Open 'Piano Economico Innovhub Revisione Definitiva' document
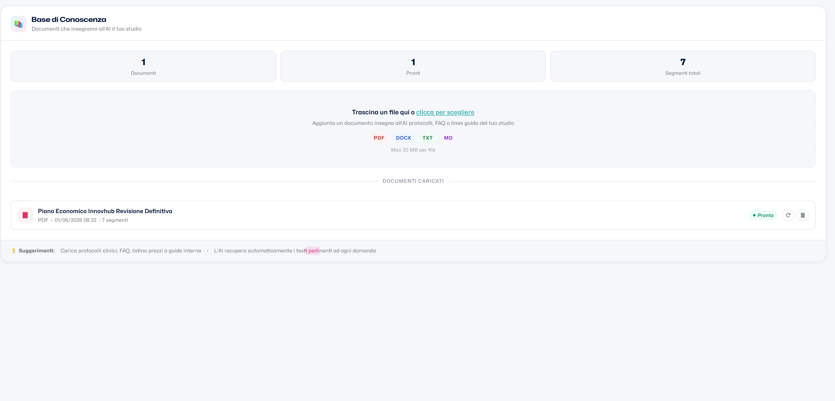Viewport: 835px width, 401px height. [105, 211]
